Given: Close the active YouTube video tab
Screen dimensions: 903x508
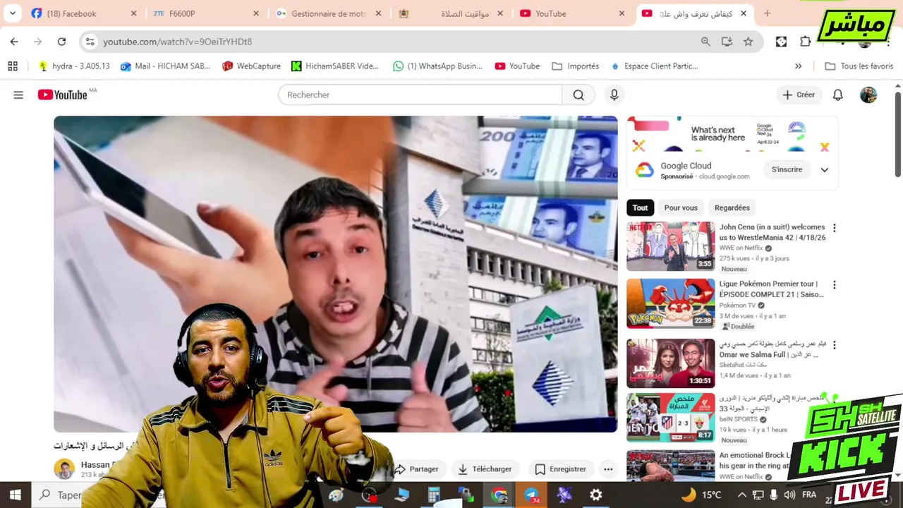Looking at the screenshot, I should click(743, 13).
